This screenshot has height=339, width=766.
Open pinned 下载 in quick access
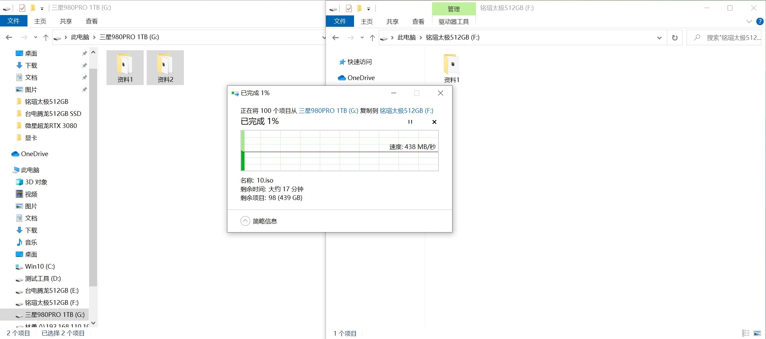tap(31, 65)
